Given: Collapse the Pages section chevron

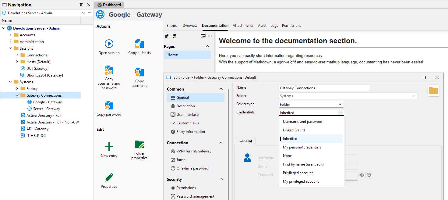Looking at the screenshot, I should click(207, 46).
